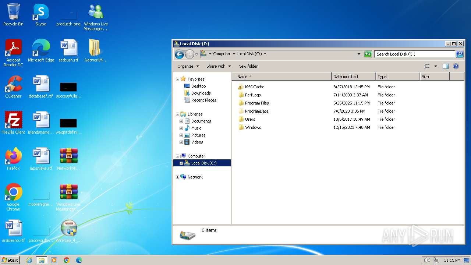The width and height of the screenshot is (471, 265).
Task: Open Internet Explorer from taskbar
Action: coord(29,260)
